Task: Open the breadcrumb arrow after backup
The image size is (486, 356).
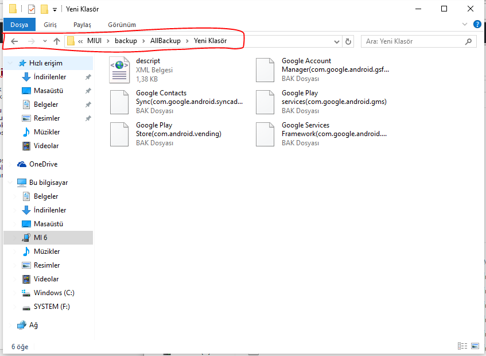Action: coord(144,41)
